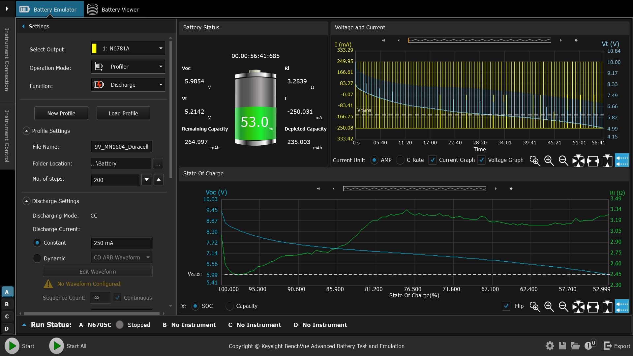
Task: Click the error alert icon in bottom bar
Action: 588,346
